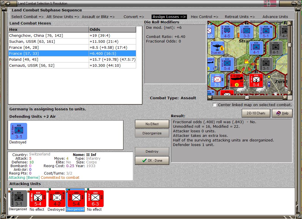Go to the Retreat Units subphase
302x219 pixels.
(239, 17)
